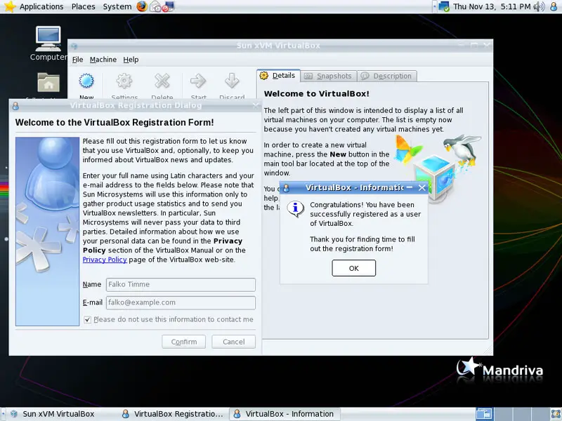
Task: Click the star icon of the Applications menu
Action: 9,6
